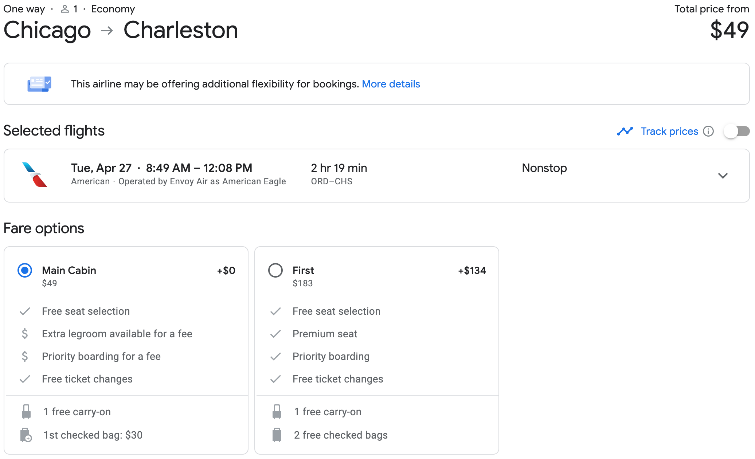
Task: Click the Main Cabin +$0 price
Action: 226,271
